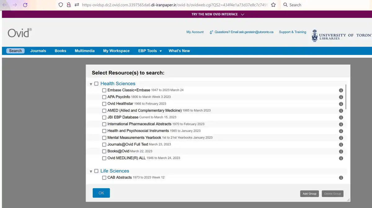Viewport: 372px width, 208px height.
Task: Open My Workspace tab
Action: pyautogui.click(x=116, y=51)
